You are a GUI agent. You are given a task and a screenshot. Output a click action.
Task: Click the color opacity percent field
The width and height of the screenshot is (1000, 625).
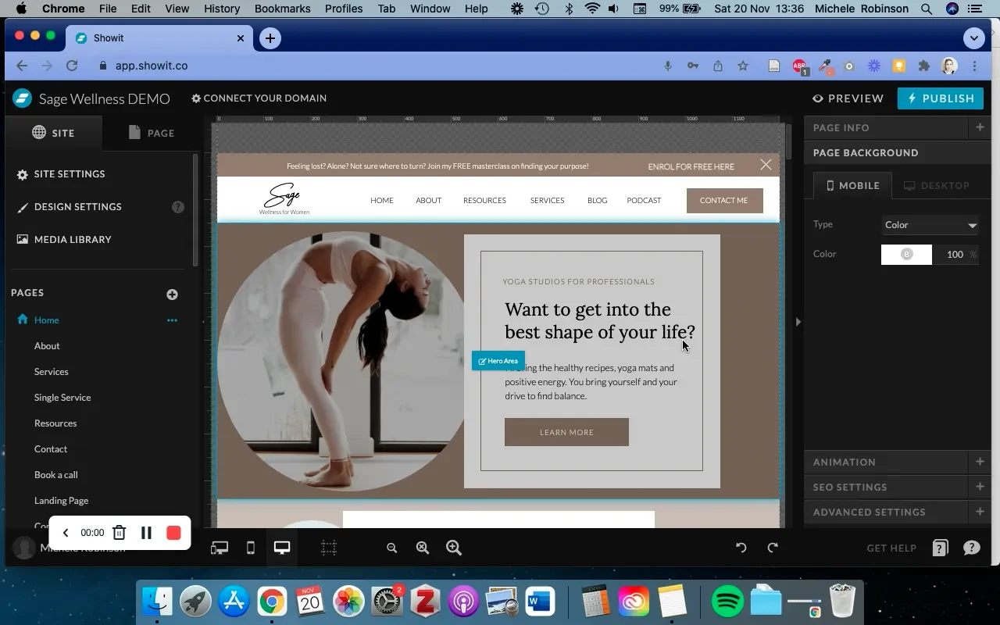pyautogui.click(x=955, y=255)
